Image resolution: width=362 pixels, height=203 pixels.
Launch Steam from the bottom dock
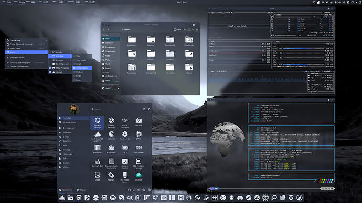(x=248, y=198)
